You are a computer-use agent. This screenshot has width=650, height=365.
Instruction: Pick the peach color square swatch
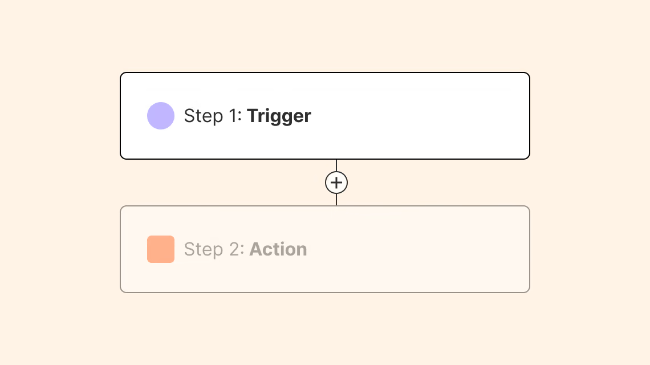pos(161,249)
